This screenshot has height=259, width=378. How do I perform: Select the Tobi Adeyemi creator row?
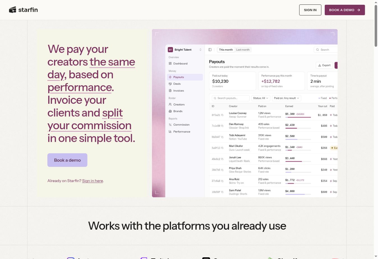click(273, 137)
